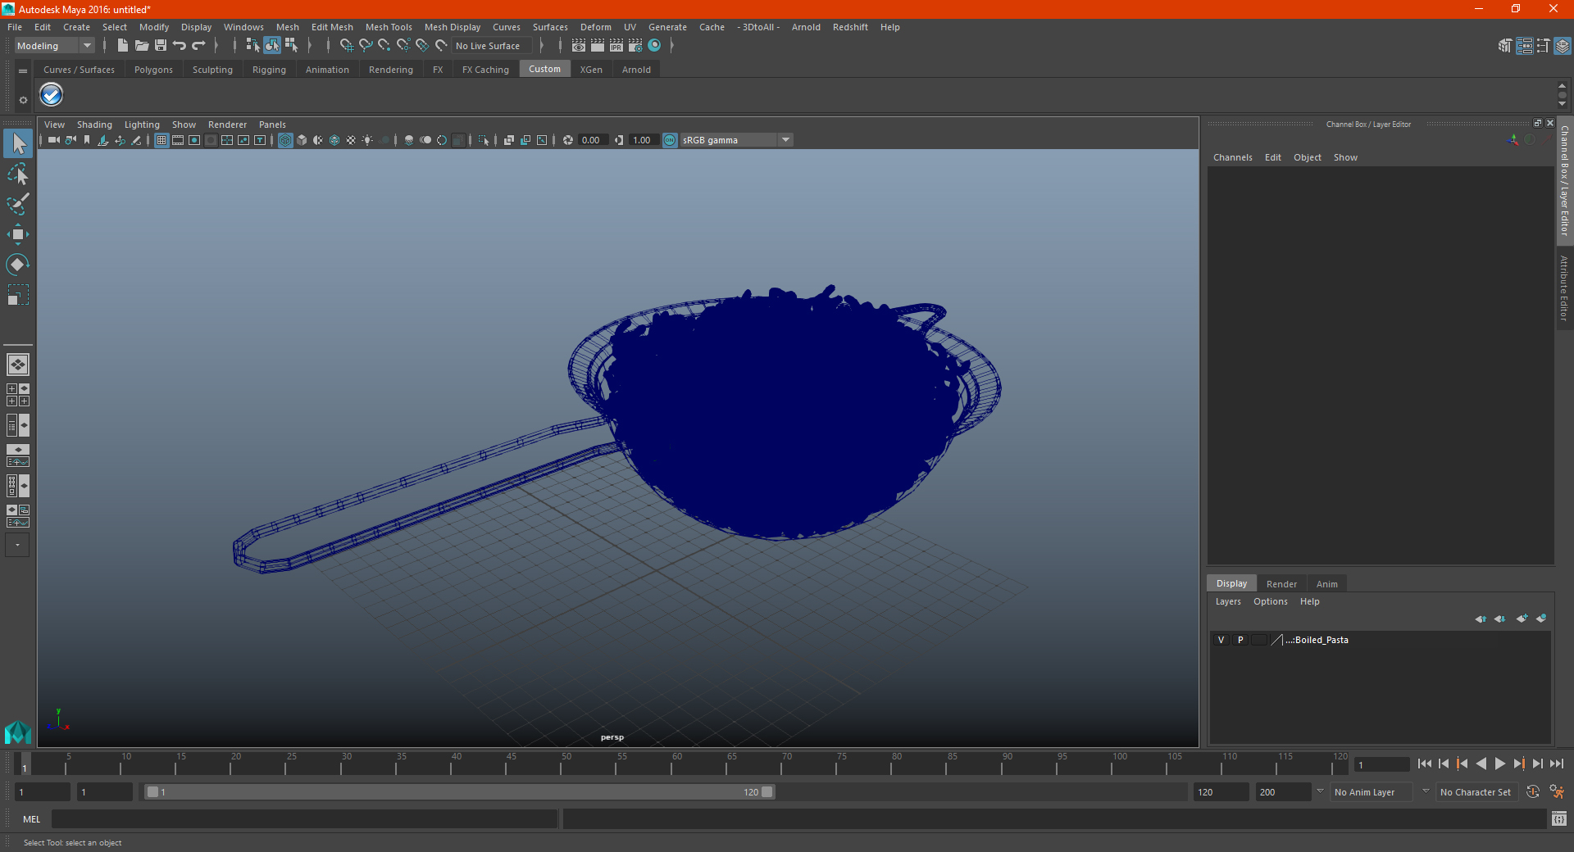The height and width of the screenshot is (852, 1574).
Task: Choose the Rotate tool
Action: 18,265
